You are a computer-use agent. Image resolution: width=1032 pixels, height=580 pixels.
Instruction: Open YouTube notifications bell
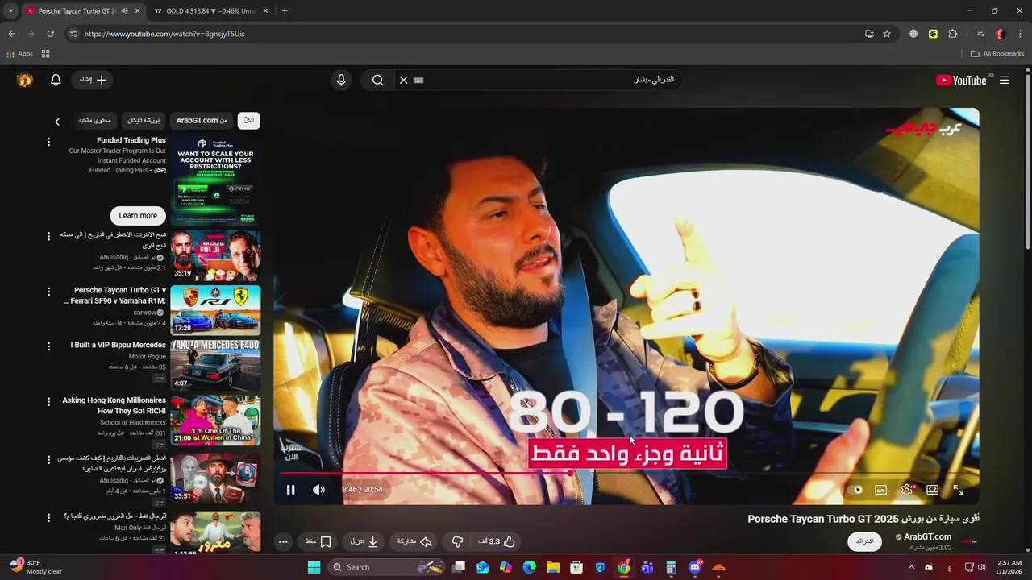click(x=56, y=80)
